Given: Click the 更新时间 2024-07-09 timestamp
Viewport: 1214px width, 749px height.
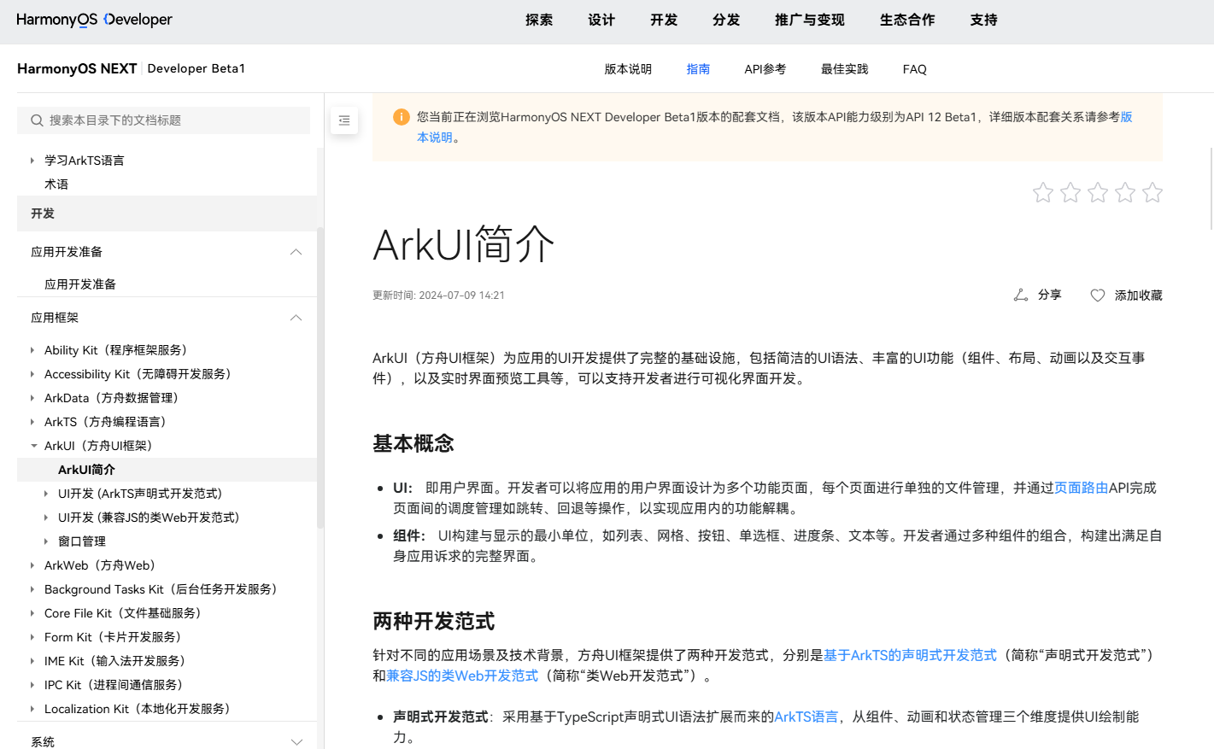Looking at the screenshot, I should coord(438,296).
